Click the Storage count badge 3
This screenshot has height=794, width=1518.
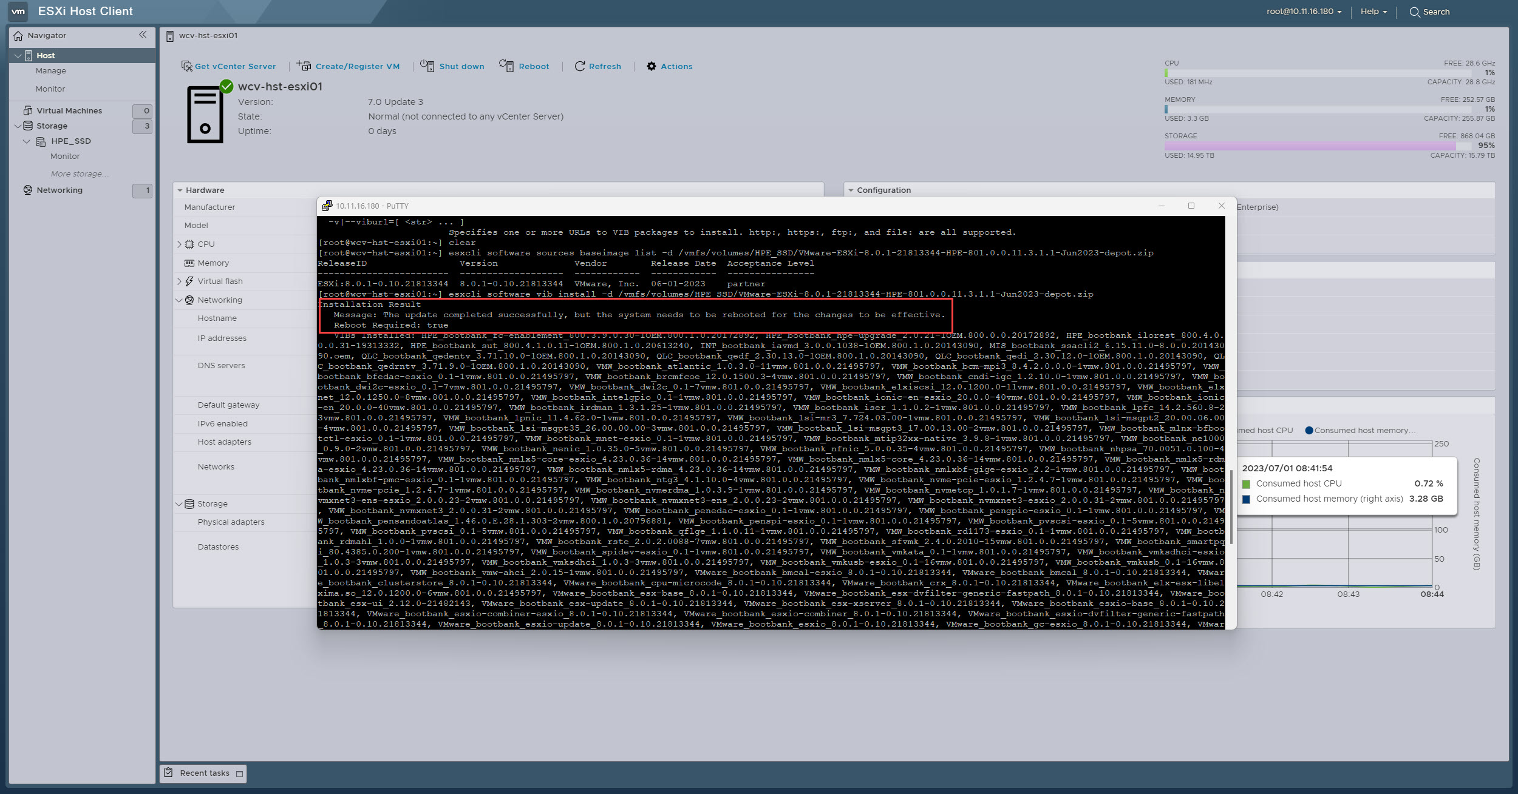142,126
